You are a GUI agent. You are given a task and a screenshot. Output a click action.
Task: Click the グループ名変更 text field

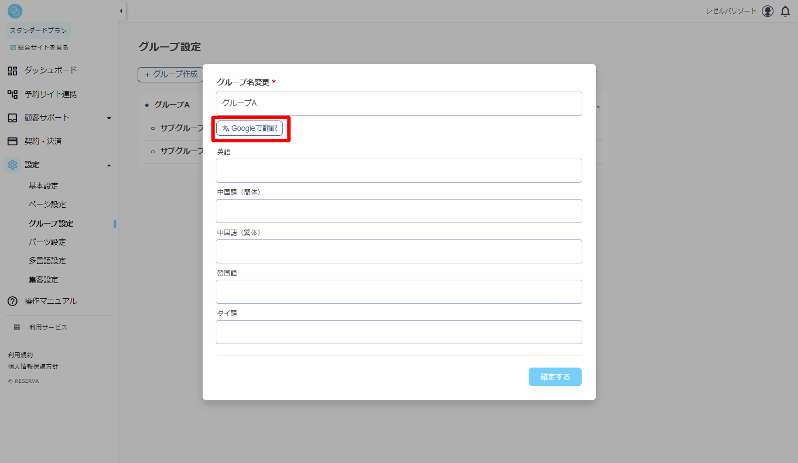[x=399, y=104]
